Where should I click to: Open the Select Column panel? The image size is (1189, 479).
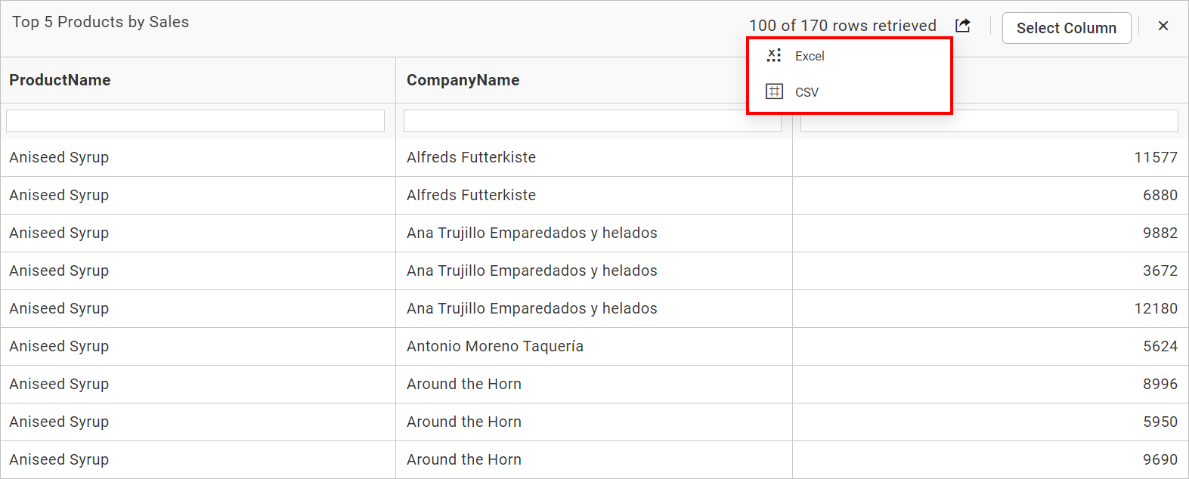tap(1067, 27)
